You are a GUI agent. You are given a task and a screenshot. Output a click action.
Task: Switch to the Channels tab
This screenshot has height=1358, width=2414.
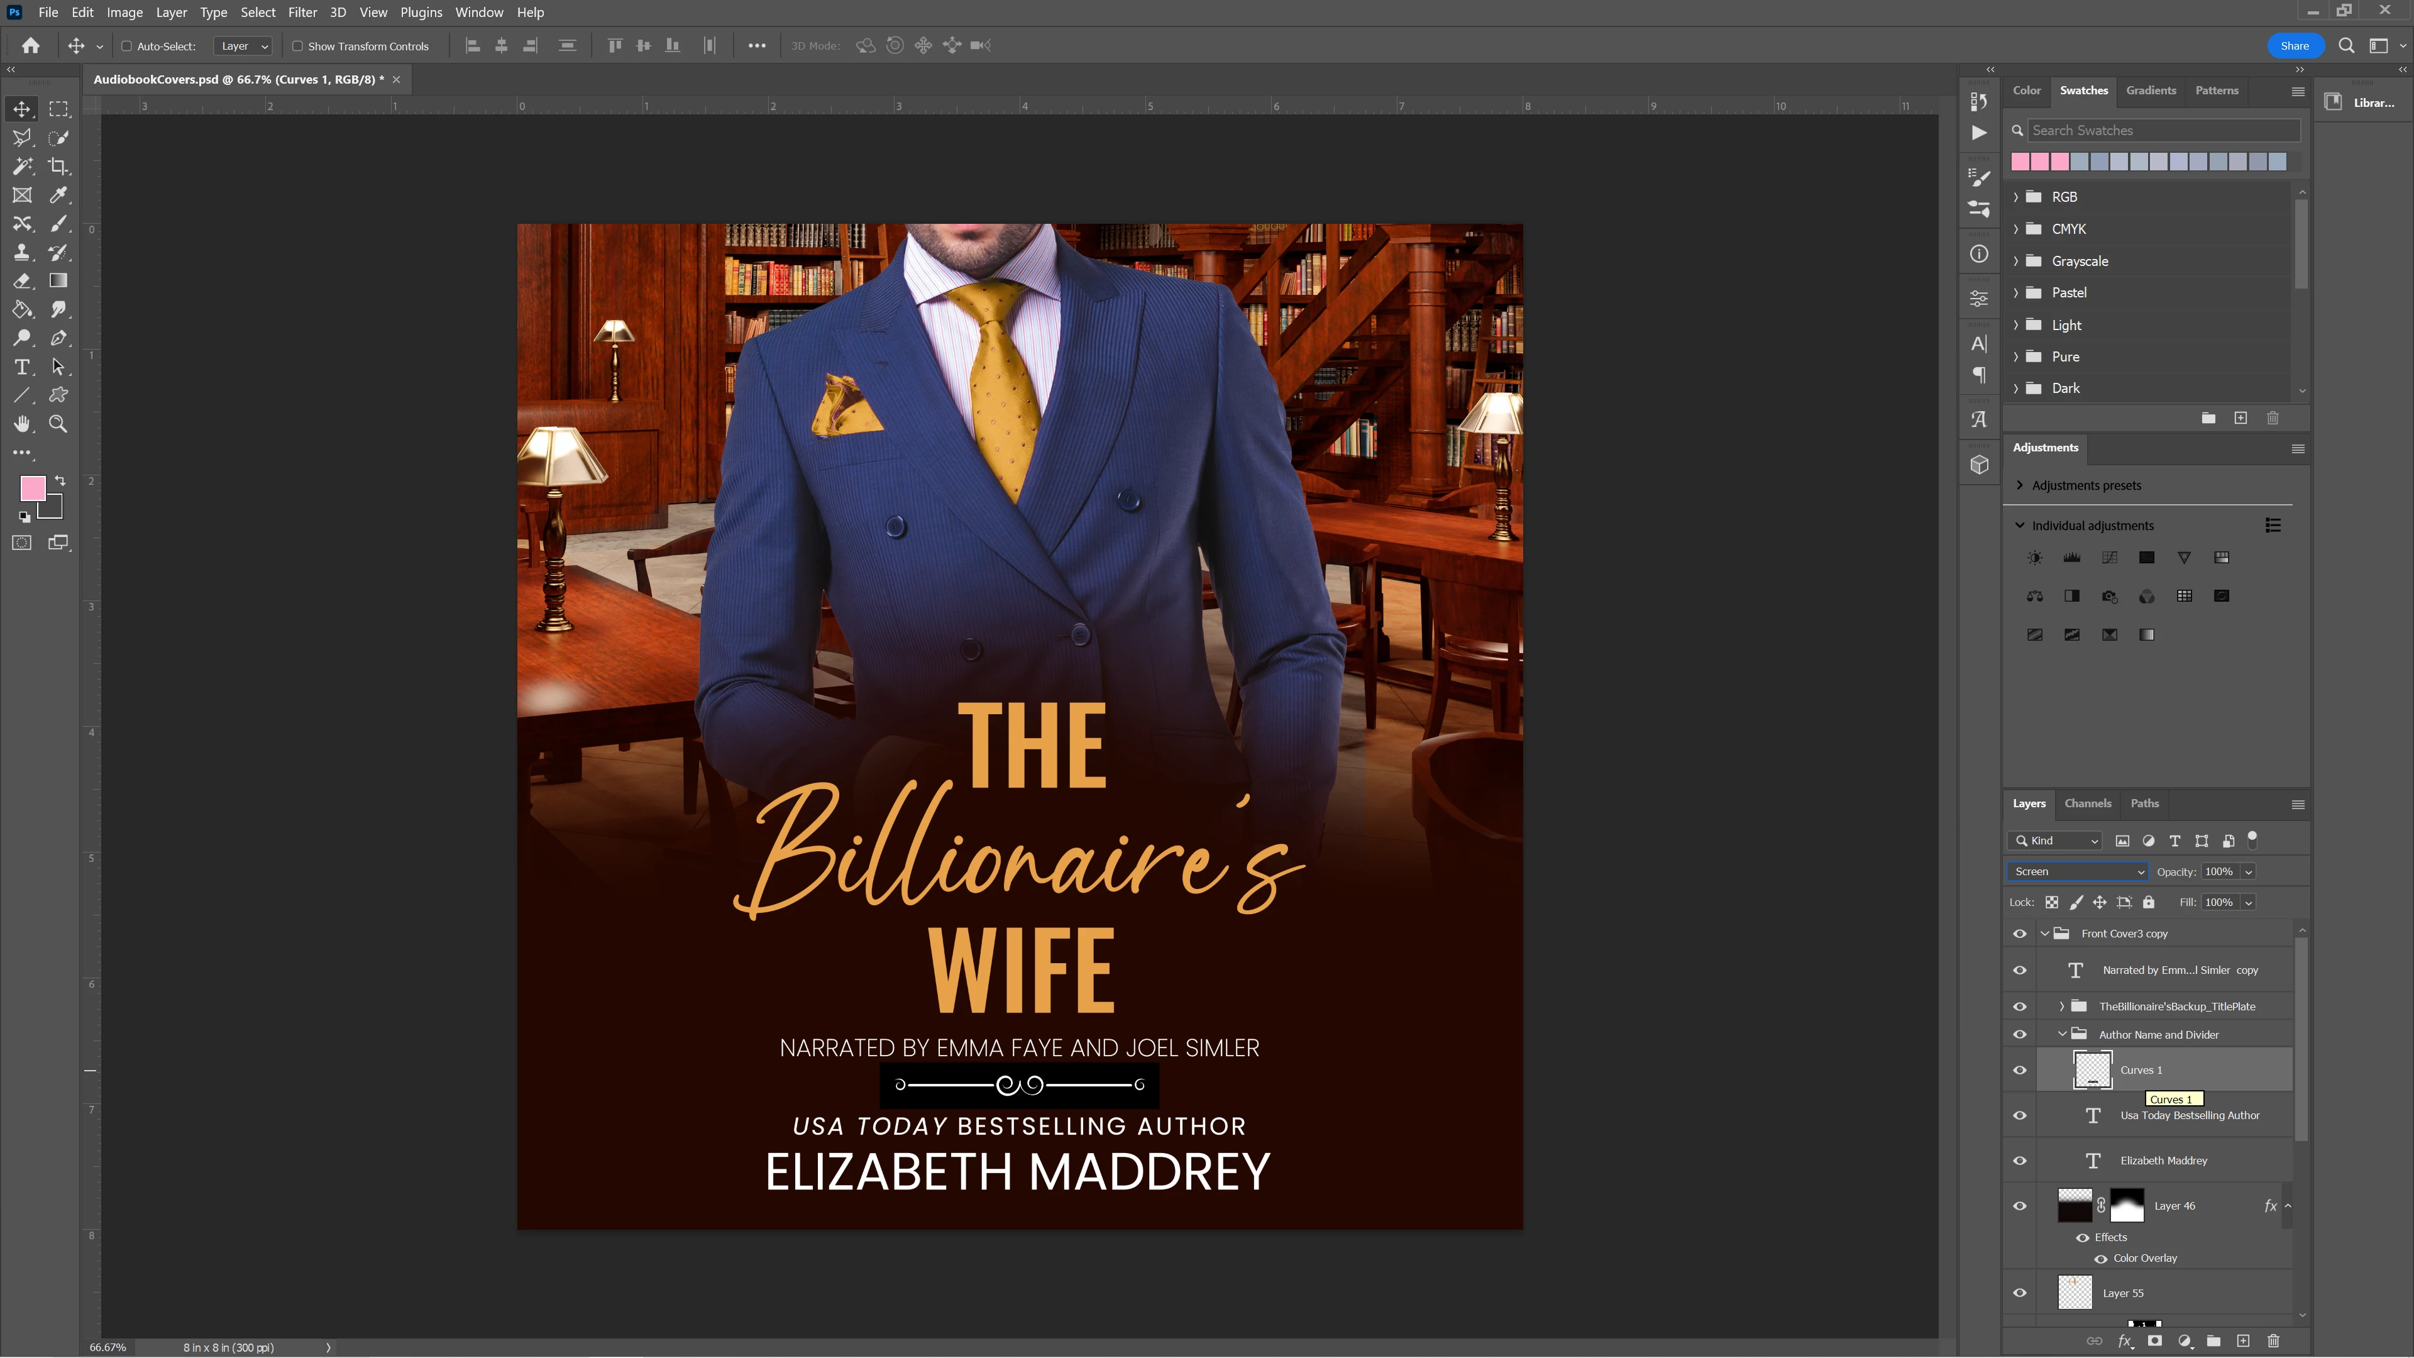2087,803
